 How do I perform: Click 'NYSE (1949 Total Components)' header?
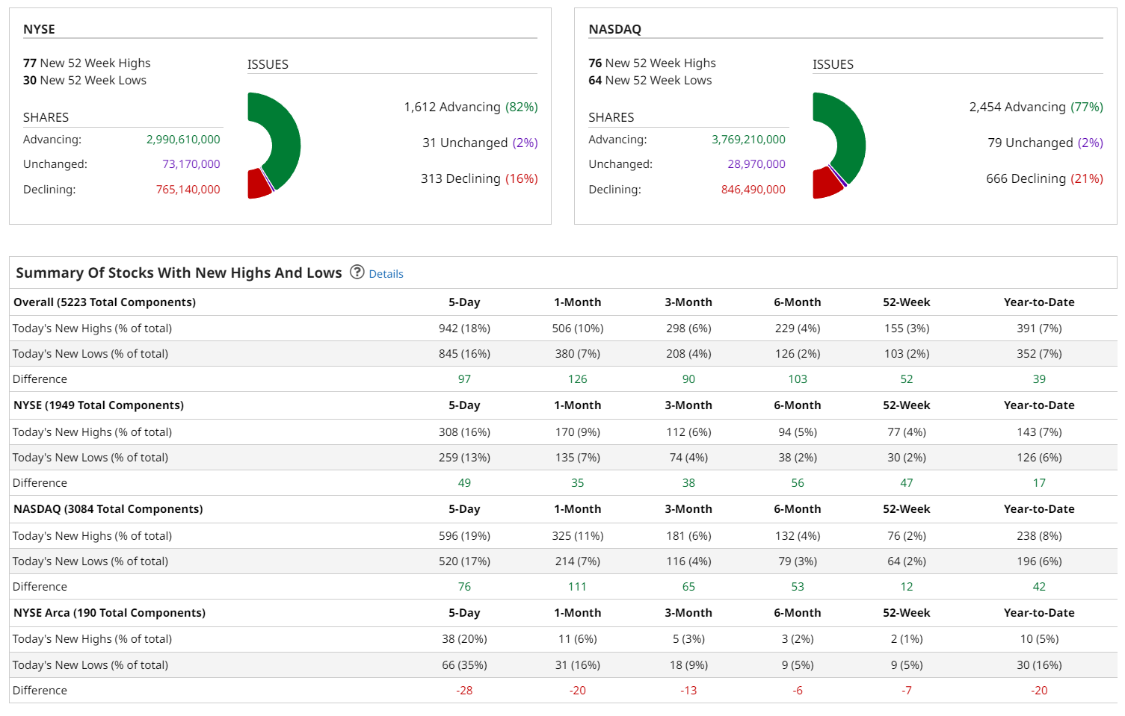[x=99, y=405]
